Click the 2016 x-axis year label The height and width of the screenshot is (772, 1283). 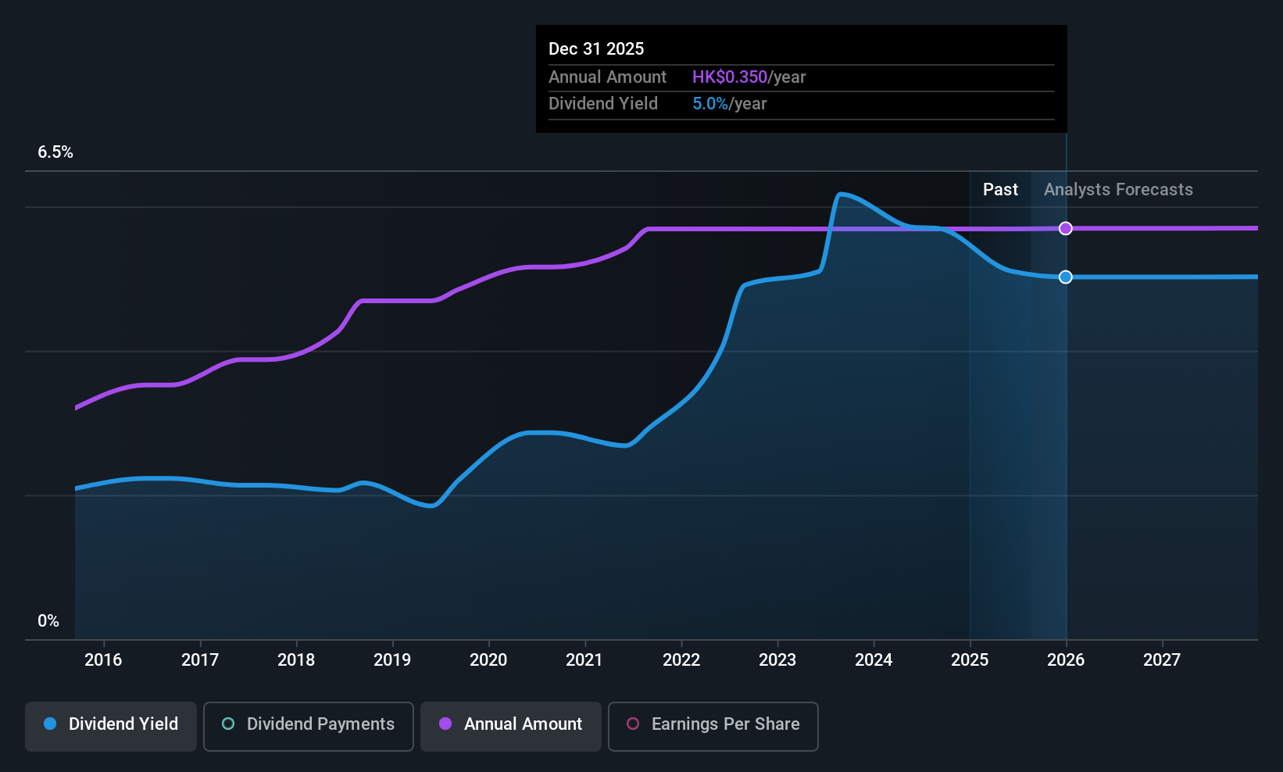click(x=103, y=660)
